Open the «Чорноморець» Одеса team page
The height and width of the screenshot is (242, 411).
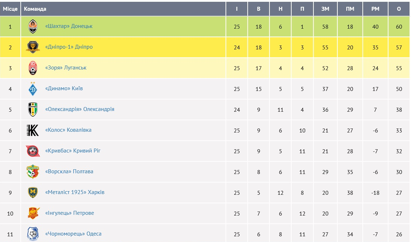click(73, 234)
